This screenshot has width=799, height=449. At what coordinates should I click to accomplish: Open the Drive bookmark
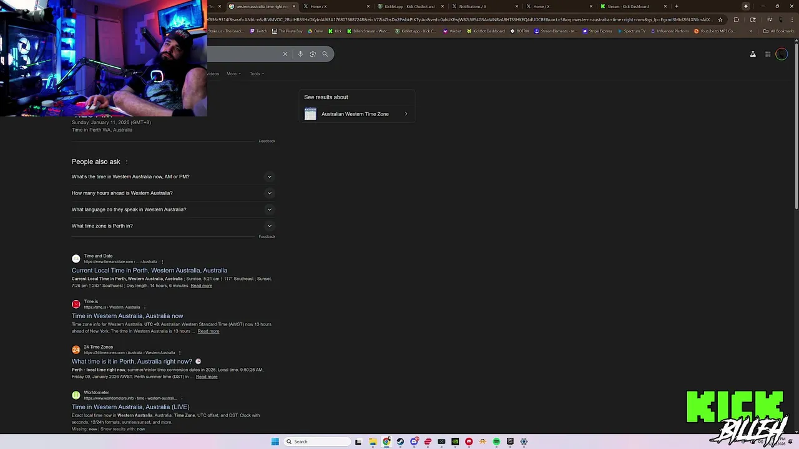point(315,31)
